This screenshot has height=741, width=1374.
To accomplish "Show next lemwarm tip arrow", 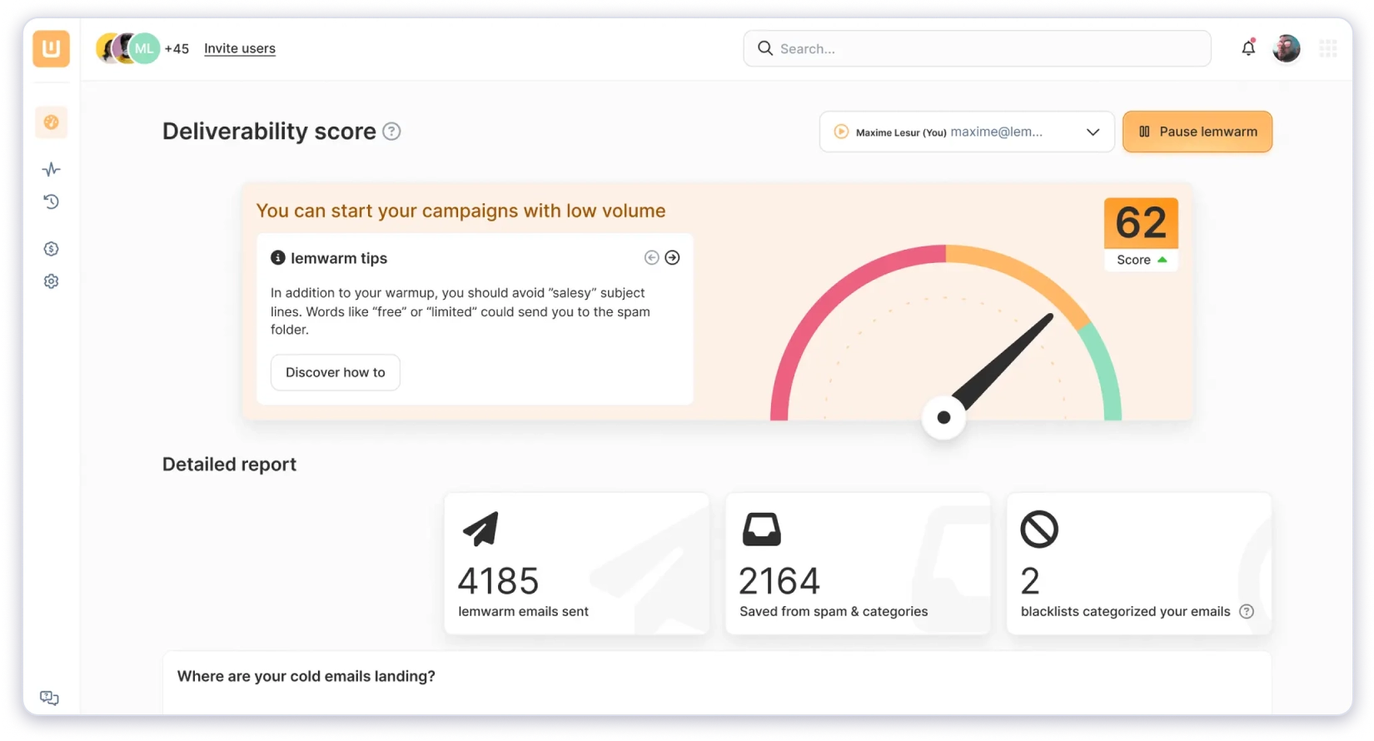I will [672, 258].
